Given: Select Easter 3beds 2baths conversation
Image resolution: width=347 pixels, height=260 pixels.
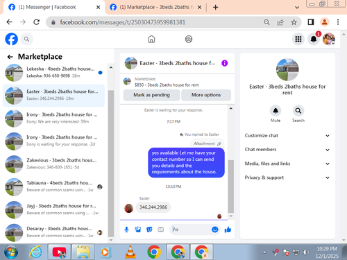Looking at the screenshot, I should point(53,96).
